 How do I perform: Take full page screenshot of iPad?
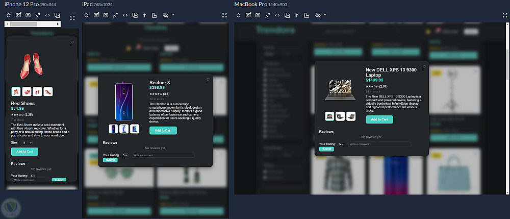[96, 15]
